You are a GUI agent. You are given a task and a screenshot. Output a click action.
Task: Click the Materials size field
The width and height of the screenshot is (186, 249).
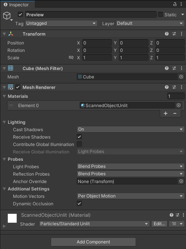[176, 96]
